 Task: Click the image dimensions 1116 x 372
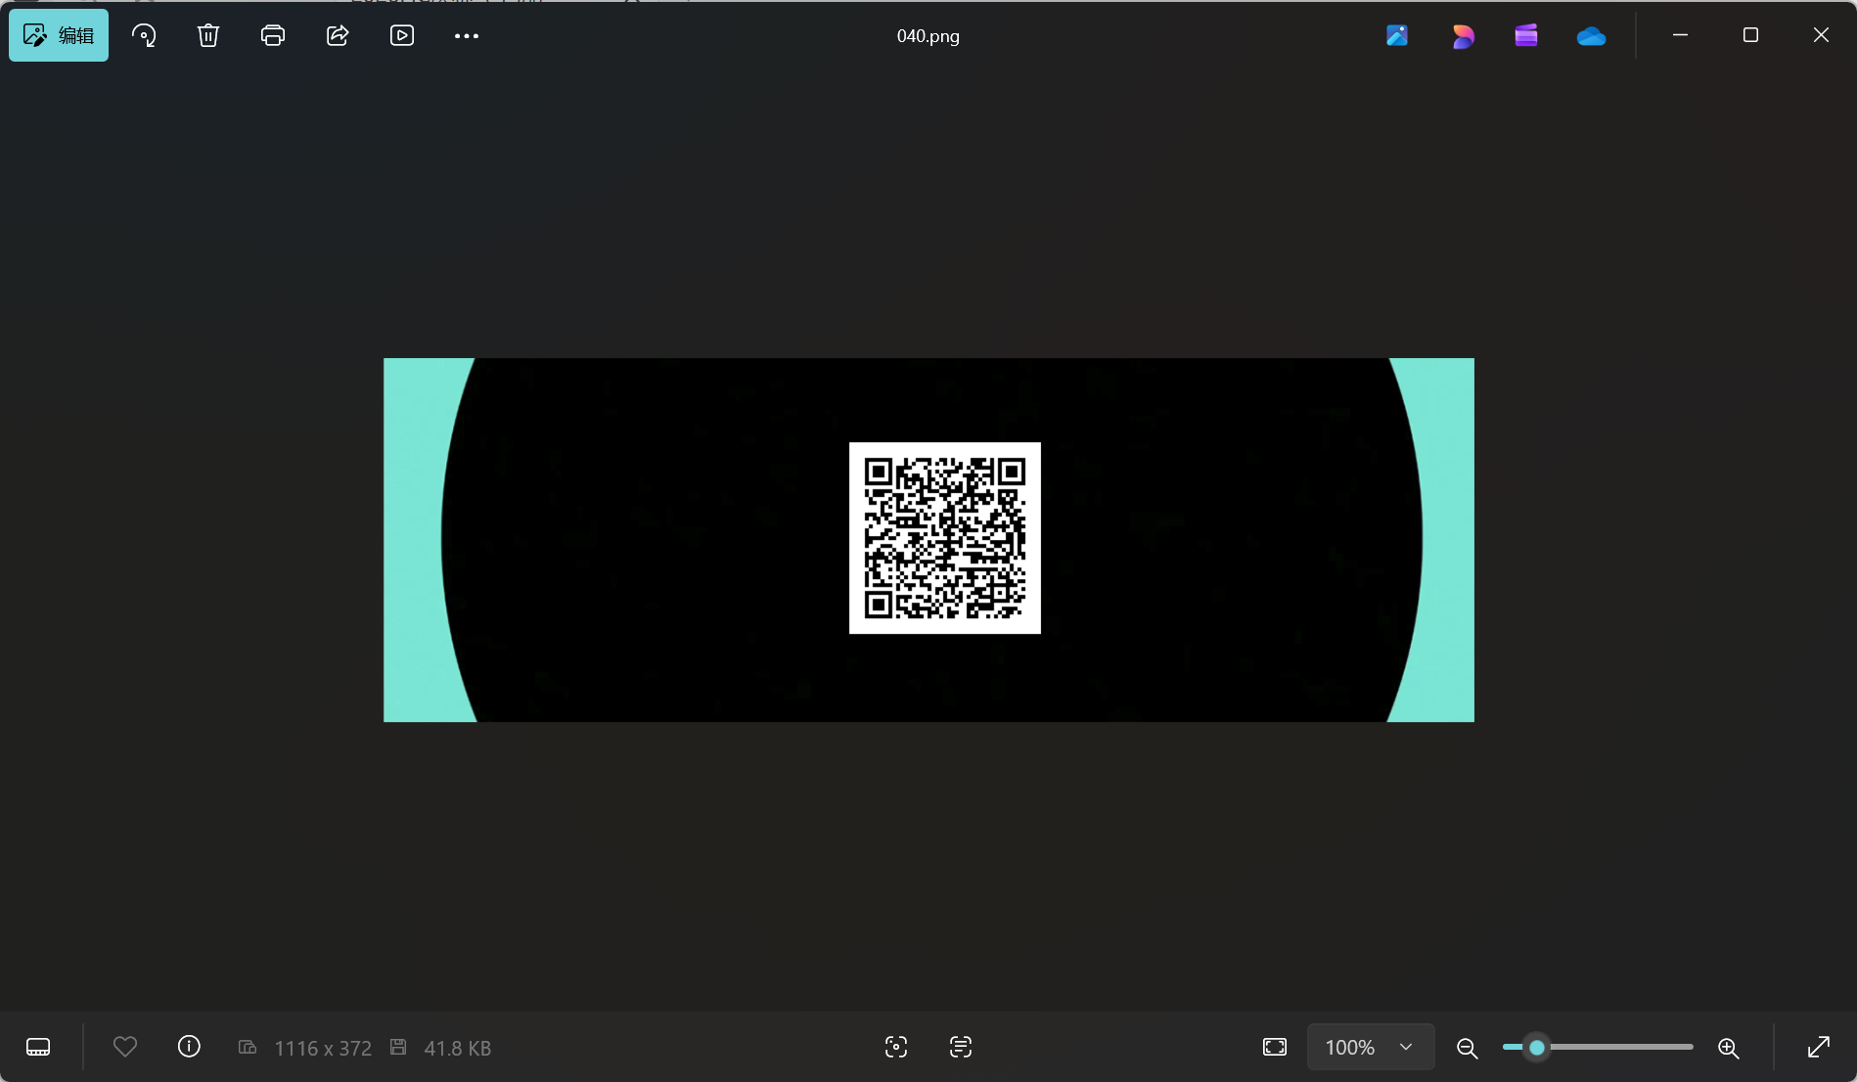[x=323, y=1048]
